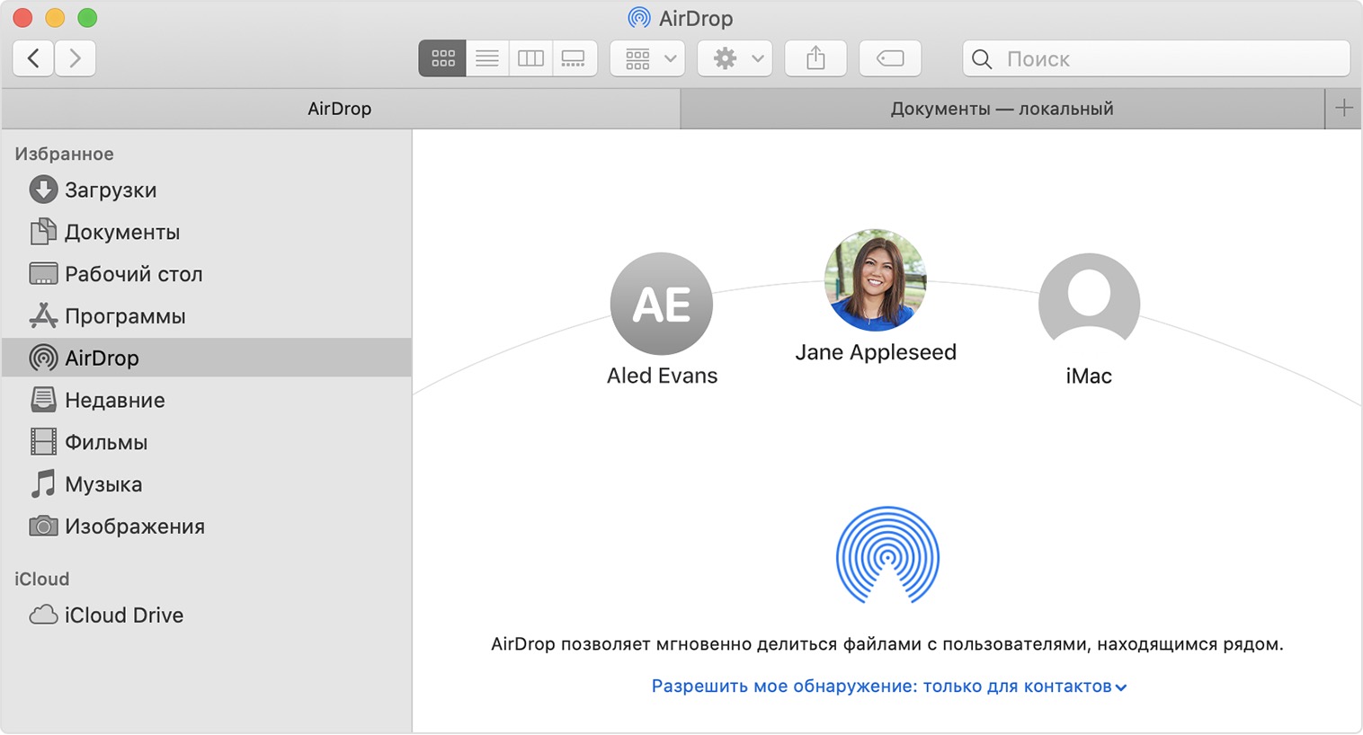This screenshot has width=1363, height=735.
Task: Open the group-by arrangement dropdown
Action: pos(647,58)
